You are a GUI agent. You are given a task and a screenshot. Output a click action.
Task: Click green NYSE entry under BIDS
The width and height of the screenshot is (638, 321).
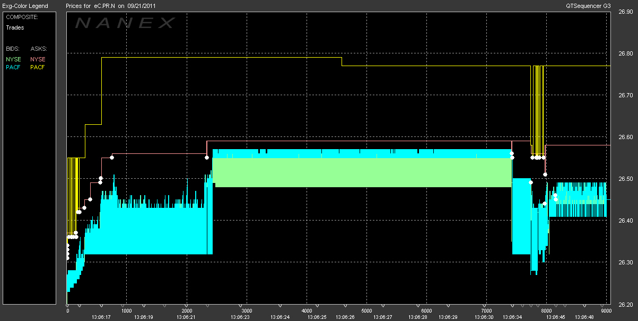[13, 59]
